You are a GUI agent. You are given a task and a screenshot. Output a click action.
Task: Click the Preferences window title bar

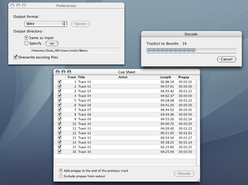click(66, 5)
